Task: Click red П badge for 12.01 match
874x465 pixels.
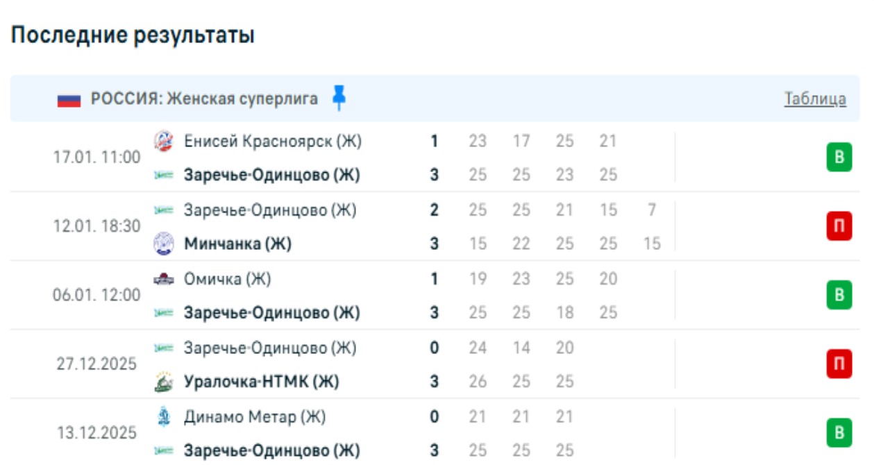Action: [x=839, y=226]
